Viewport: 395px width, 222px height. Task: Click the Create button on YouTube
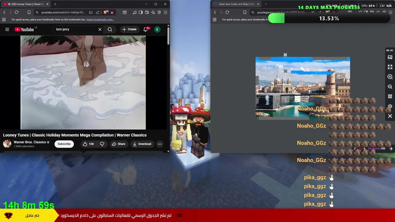(x=129, y=29)
